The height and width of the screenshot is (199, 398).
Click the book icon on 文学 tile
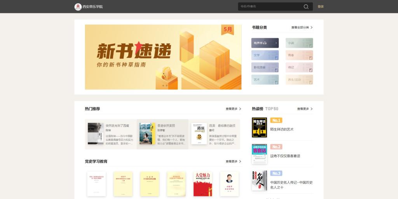point(276,58)
